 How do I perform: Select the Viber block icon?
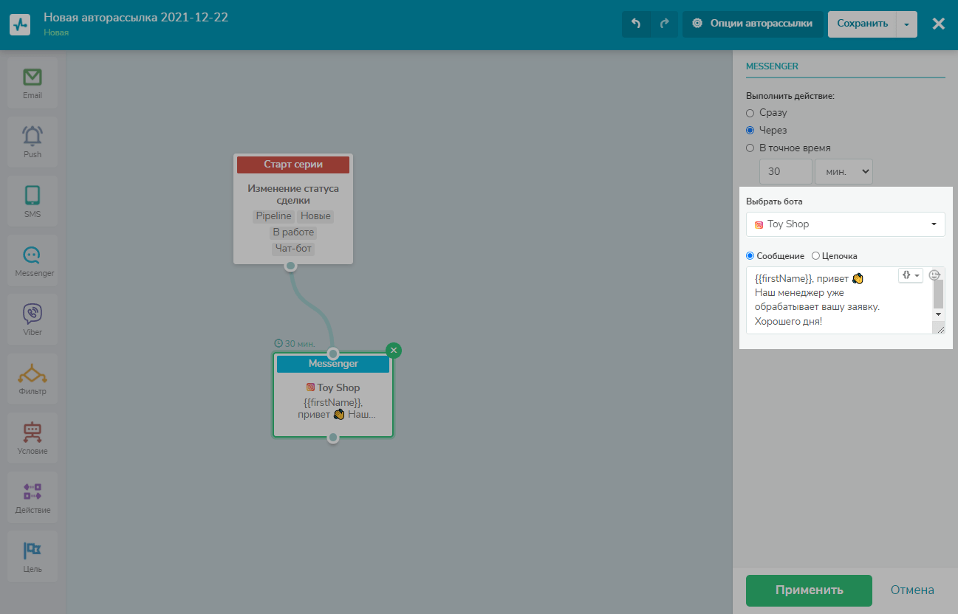pos(32,319)
